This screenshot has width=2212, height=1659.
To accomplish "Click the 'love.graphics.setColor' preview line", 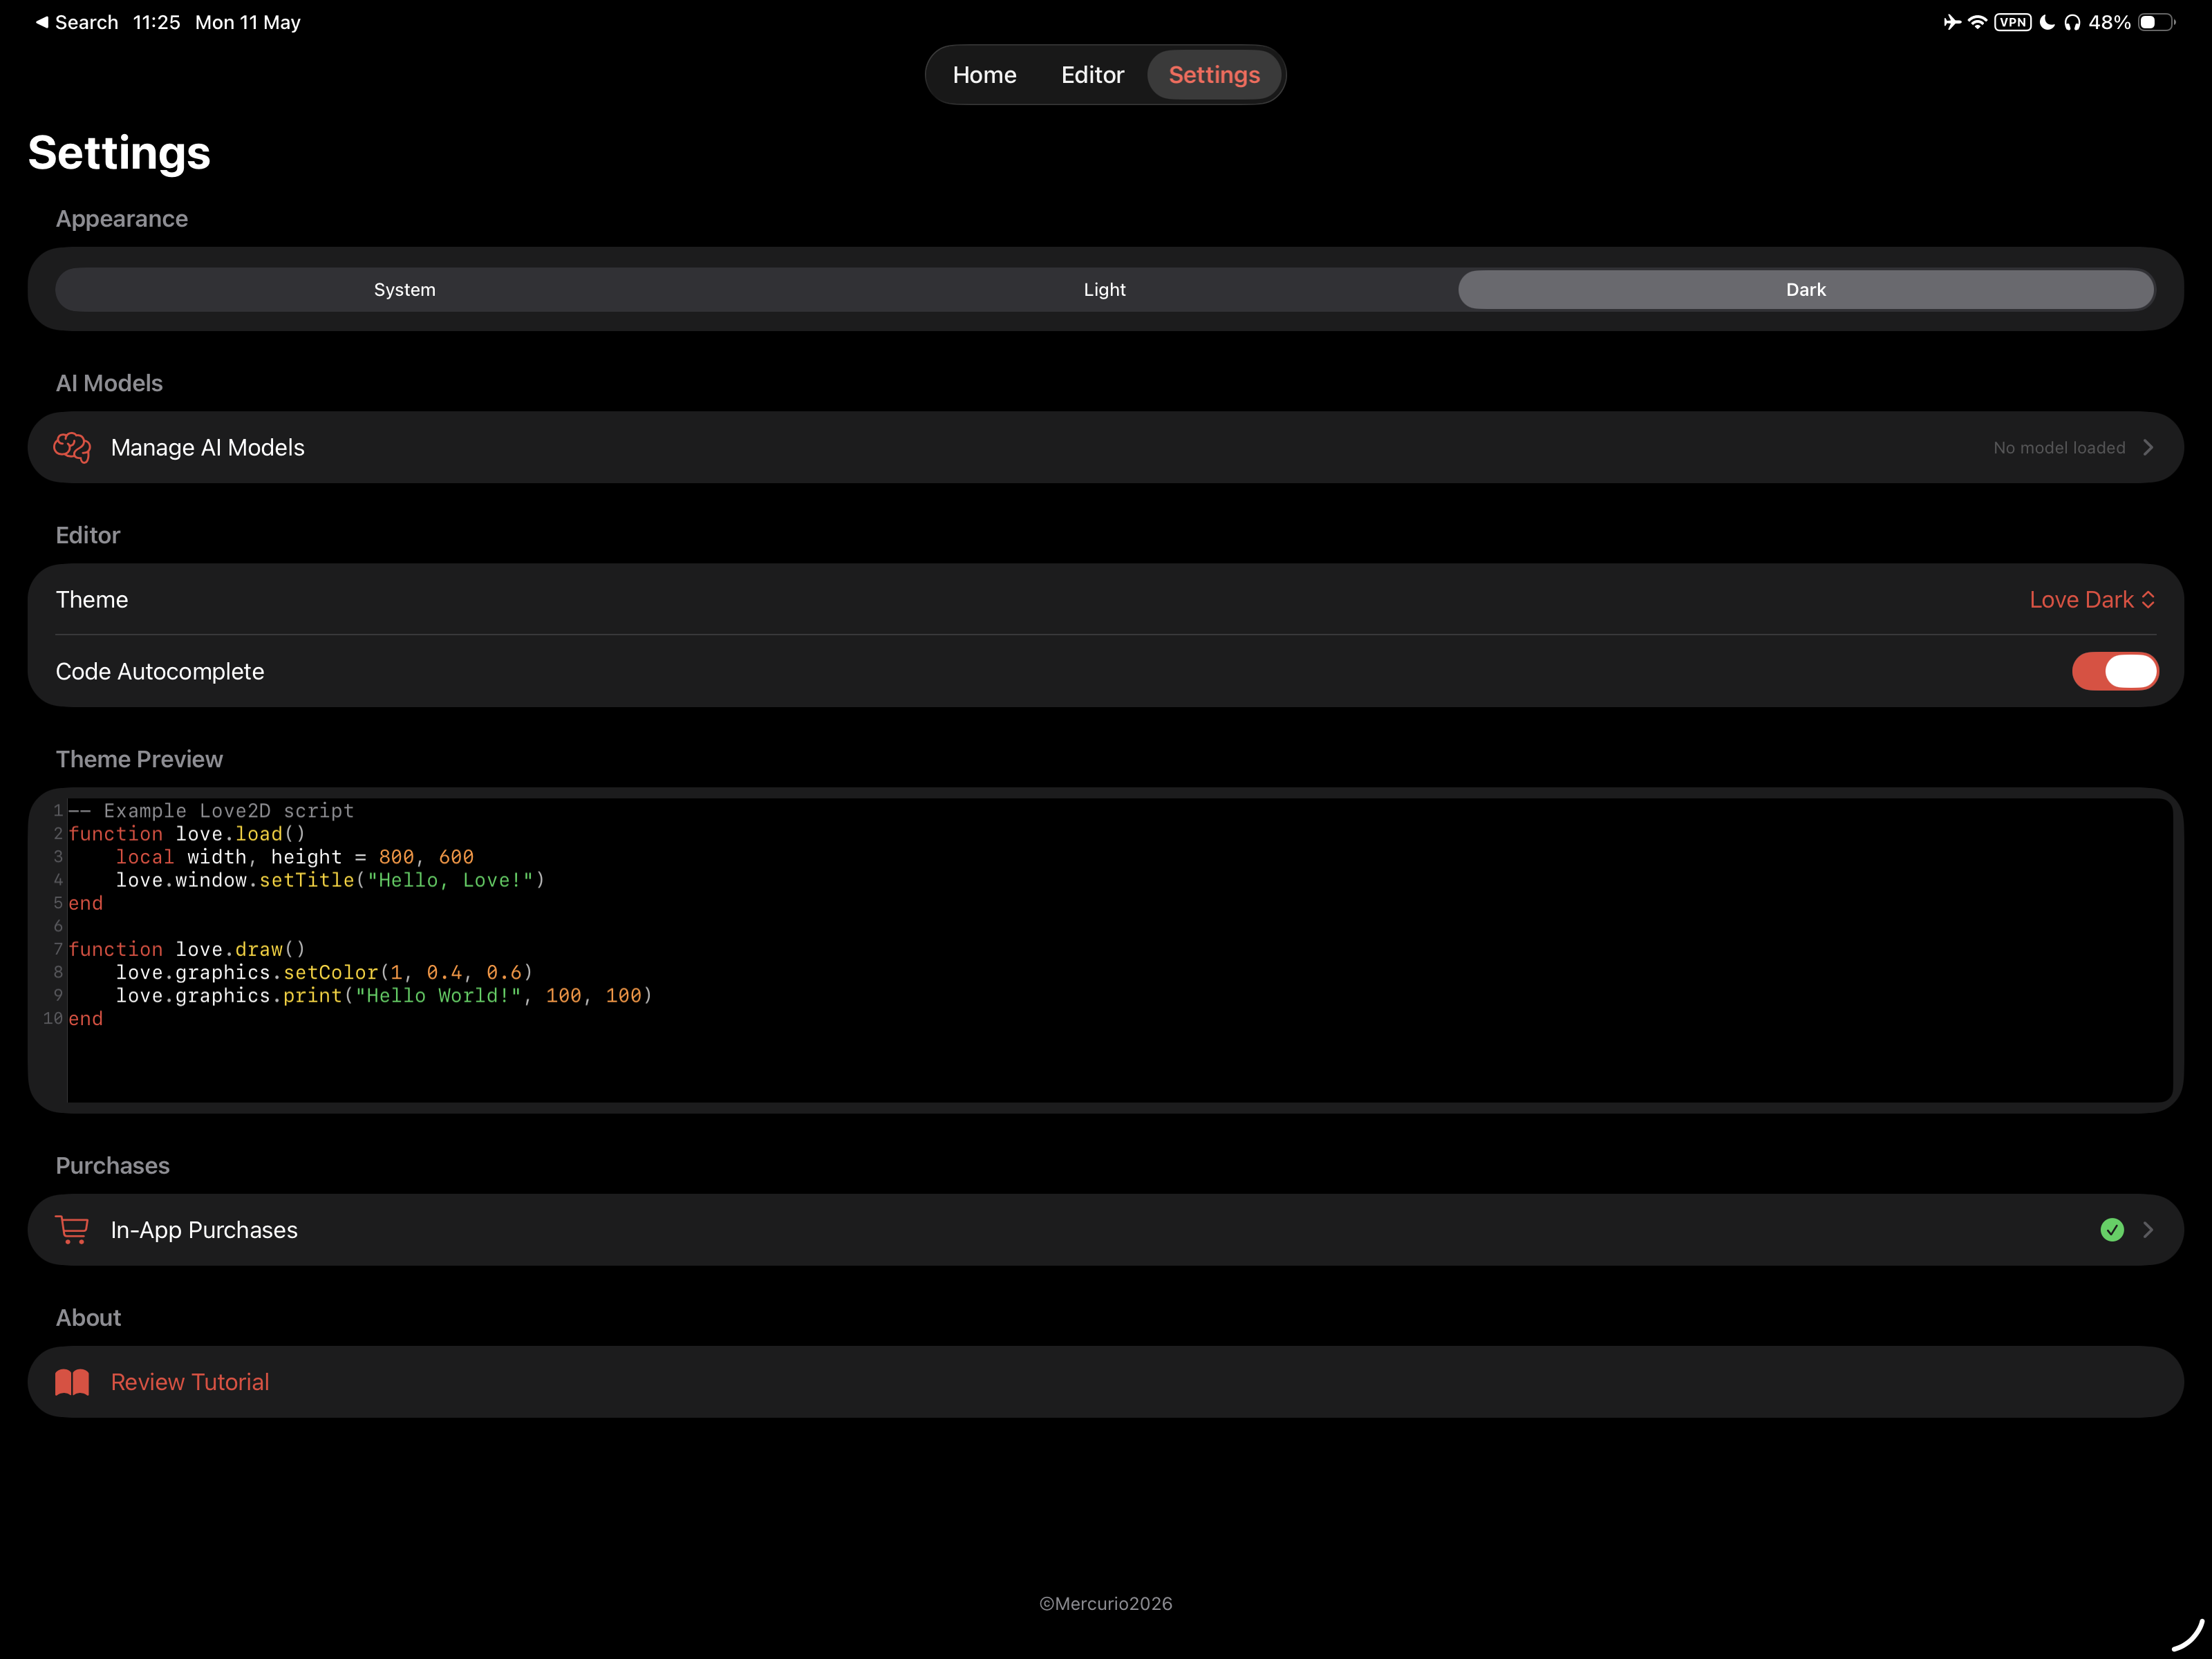I will (x=324, y=973).
